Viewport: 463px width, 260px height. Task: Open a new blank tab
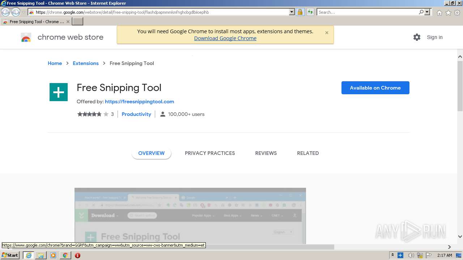coord(78,21)
